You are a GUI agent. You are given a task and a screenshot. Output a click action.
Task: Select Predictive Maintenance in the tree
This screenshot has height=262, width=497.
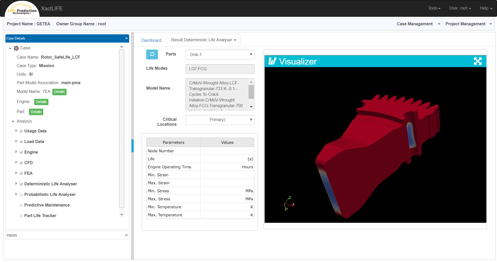click(x=47, y=205)
